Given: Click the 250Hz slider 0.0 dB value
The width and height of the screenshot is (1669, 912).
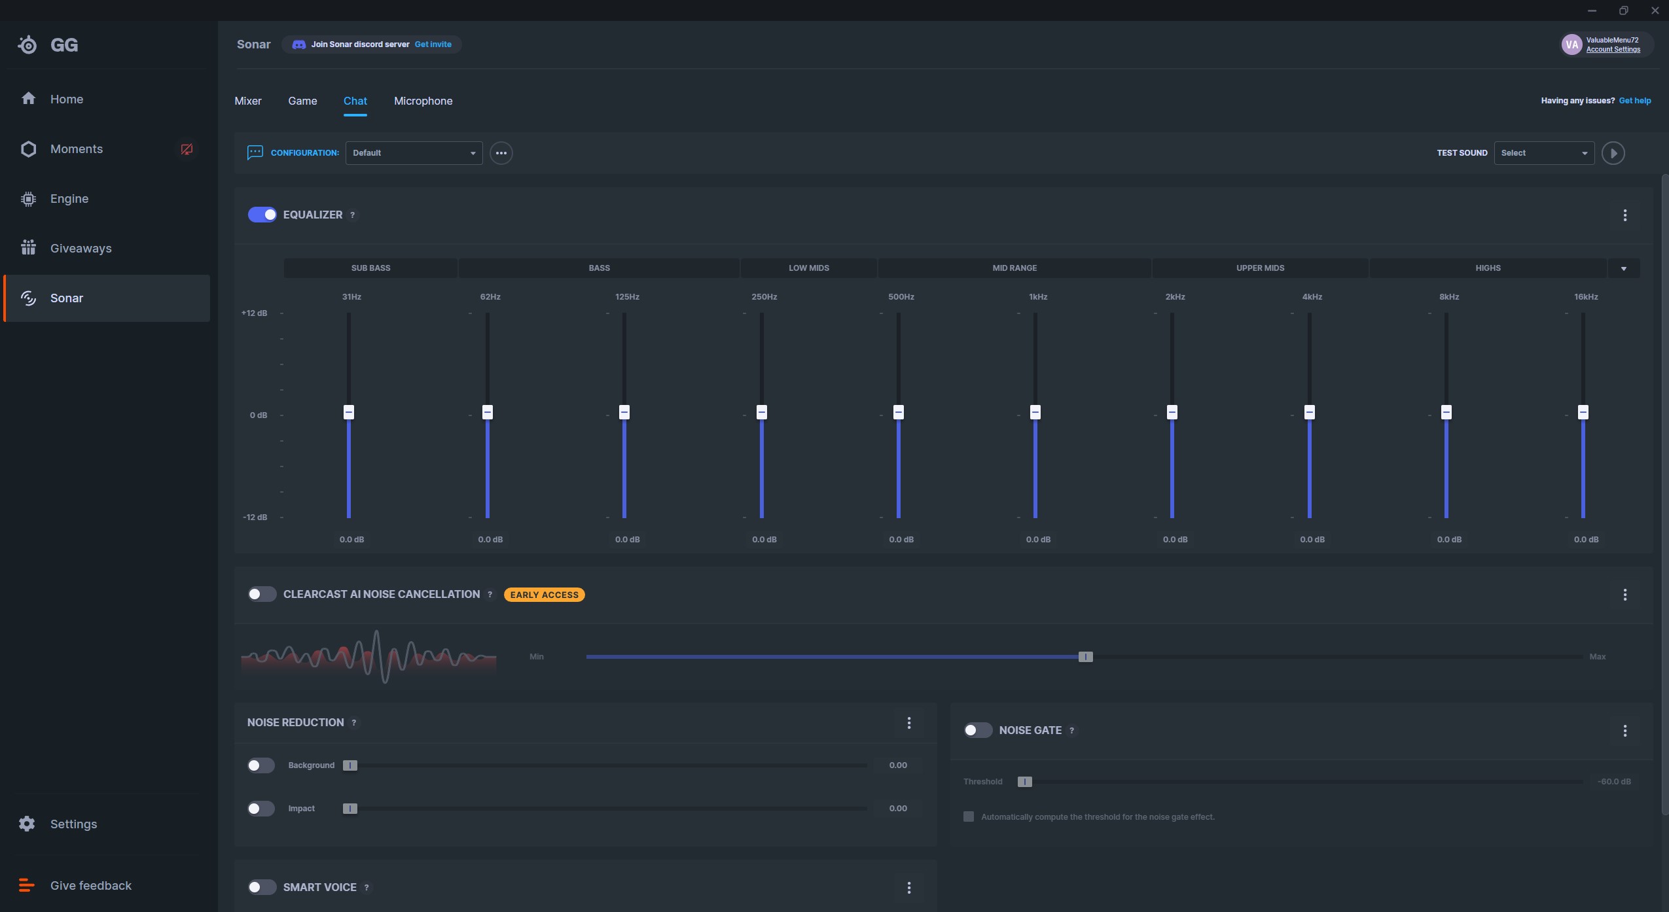Looking at the screenshot, I should coord(764,540).
